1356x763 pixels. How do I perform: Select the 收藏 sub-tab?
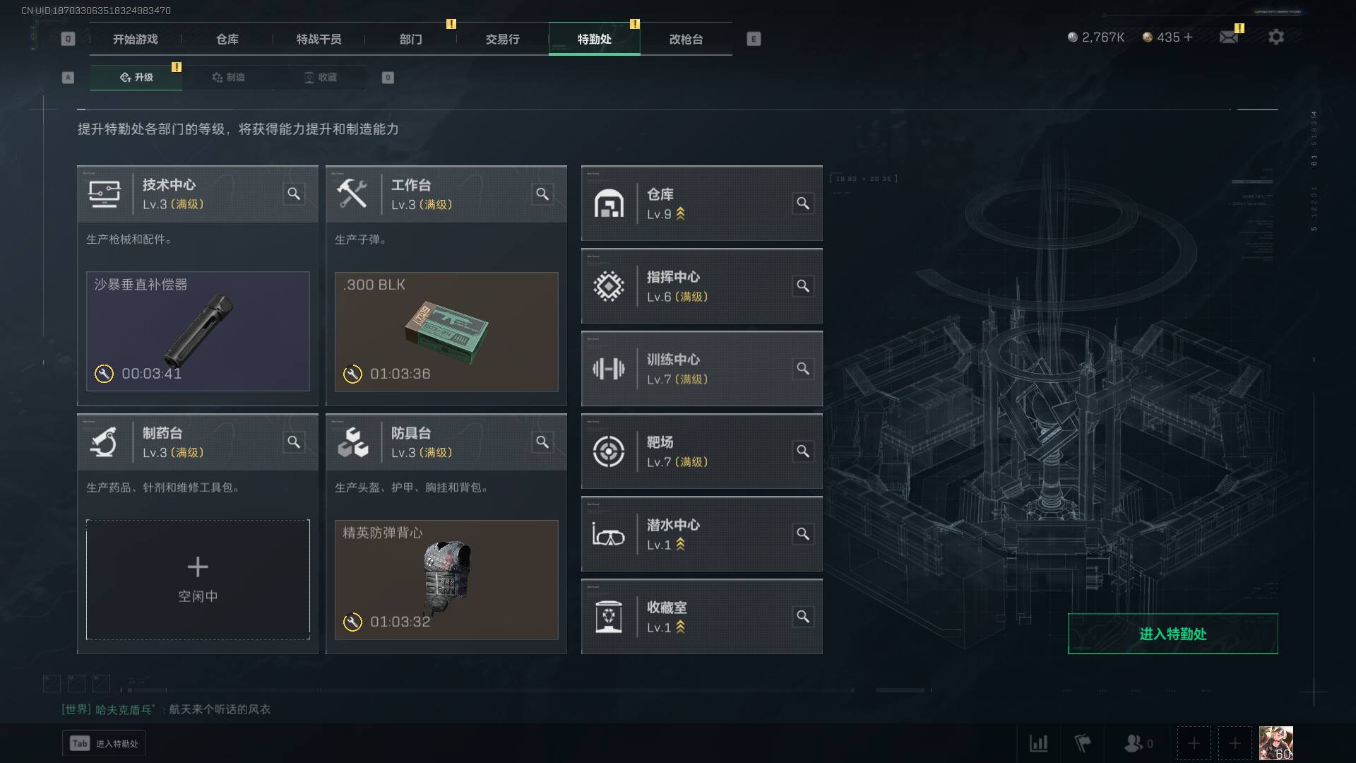pyautogui.click(x=320, y=77)
